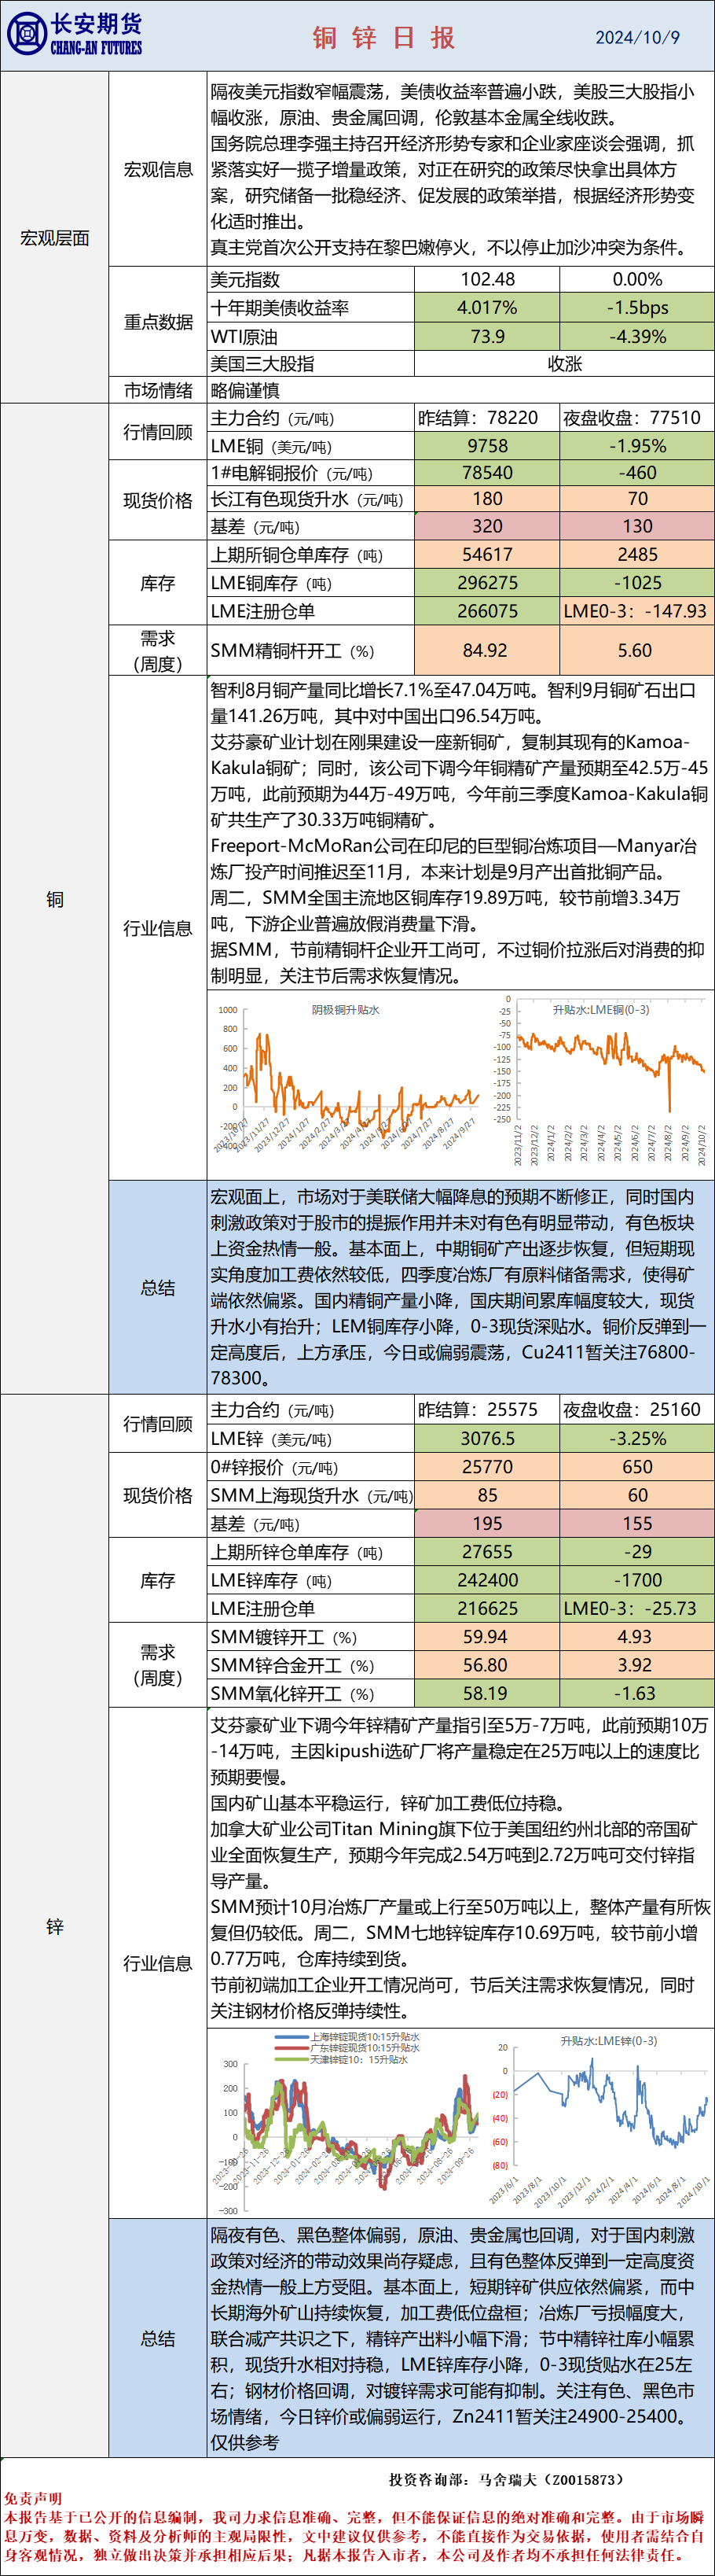Select the LME0-3：-147.93 cell
The image size is (715, 2576).
[637, 611]
